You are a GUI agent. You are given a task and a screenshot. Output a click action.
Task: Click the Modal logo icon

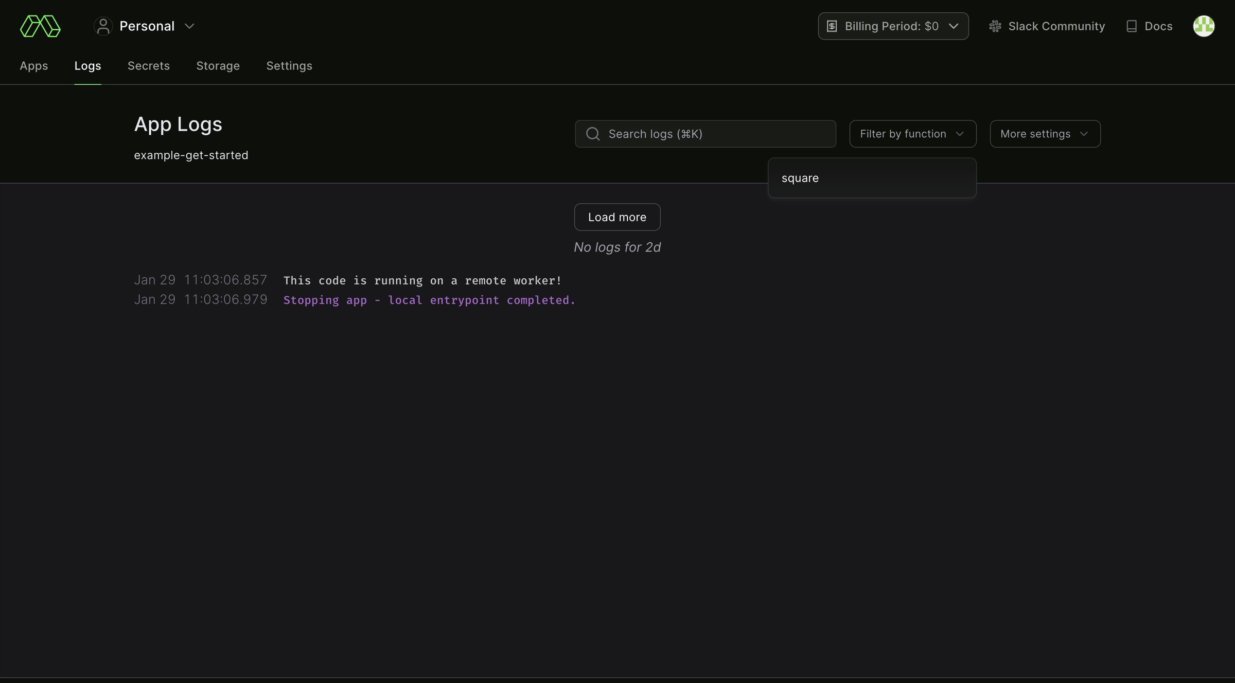[x=40, y=26]
